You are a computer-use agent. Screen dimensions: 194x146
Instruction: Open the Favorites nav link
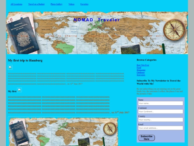pos(84,4)
